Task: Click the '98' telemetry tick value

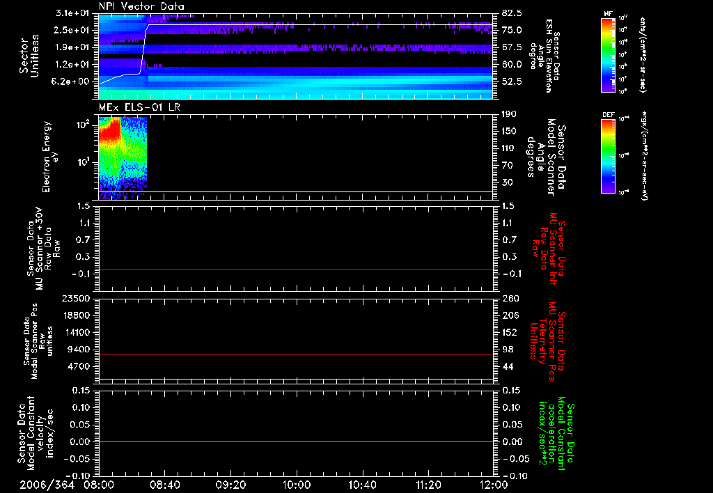Action: click(x=508, y=350)
